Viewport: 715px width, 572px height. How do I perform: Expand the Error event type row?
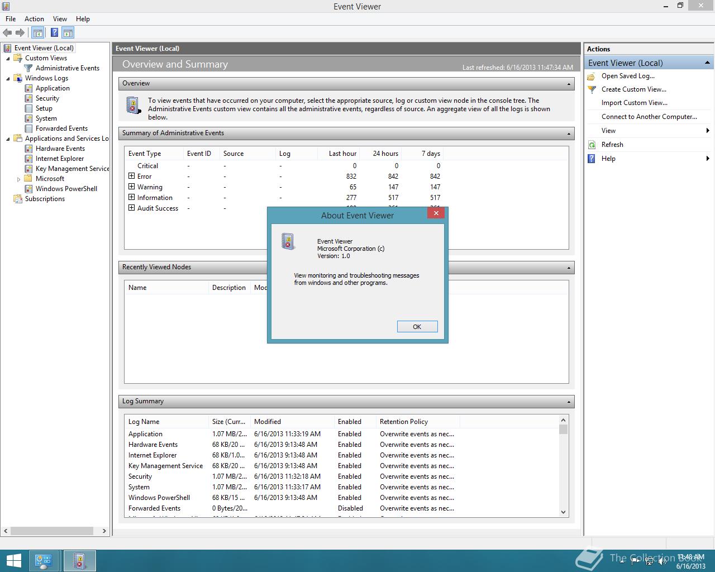click(x=132, y=176)
